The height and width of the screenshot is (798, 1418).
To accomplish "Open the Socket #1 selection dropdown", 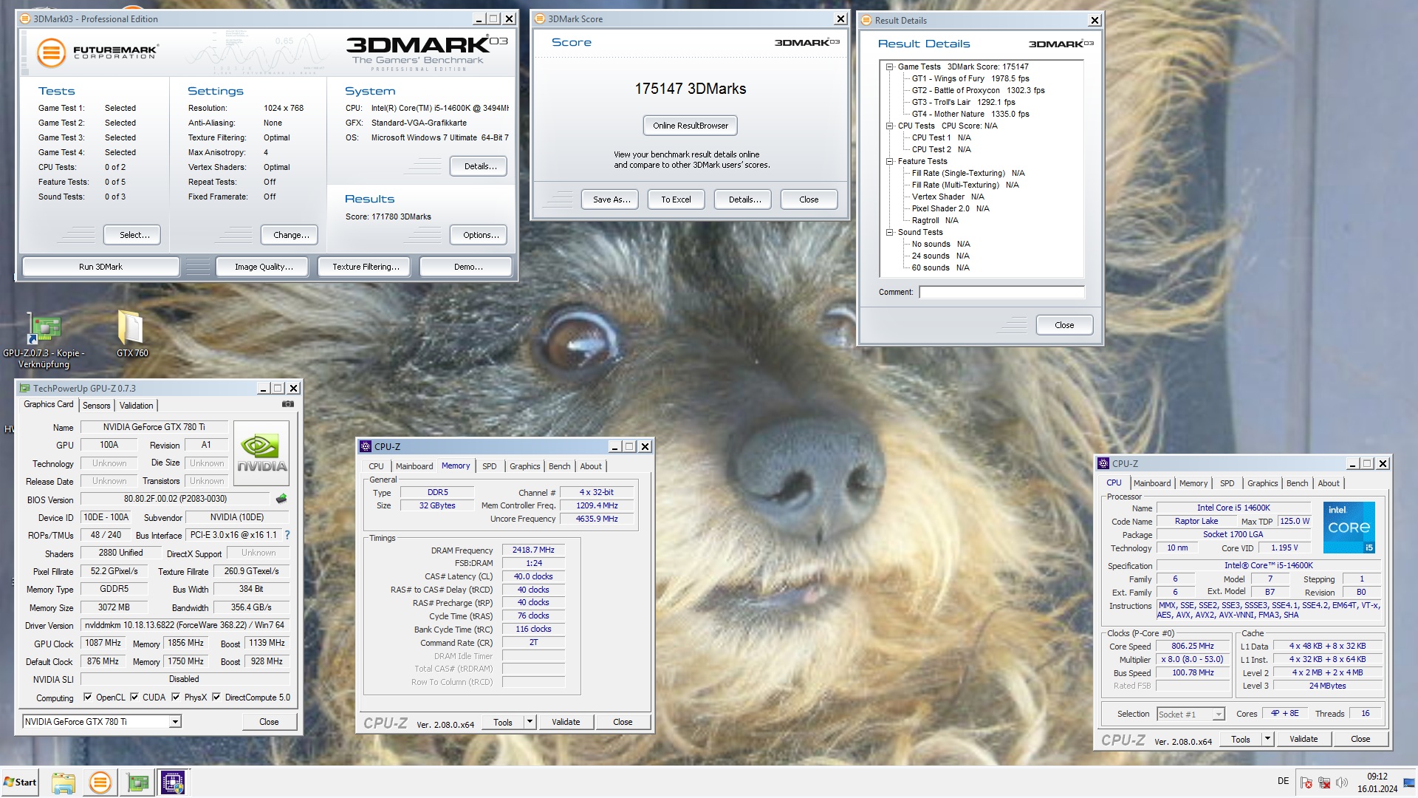I will pyautogui.click(x=1219, y=714).
